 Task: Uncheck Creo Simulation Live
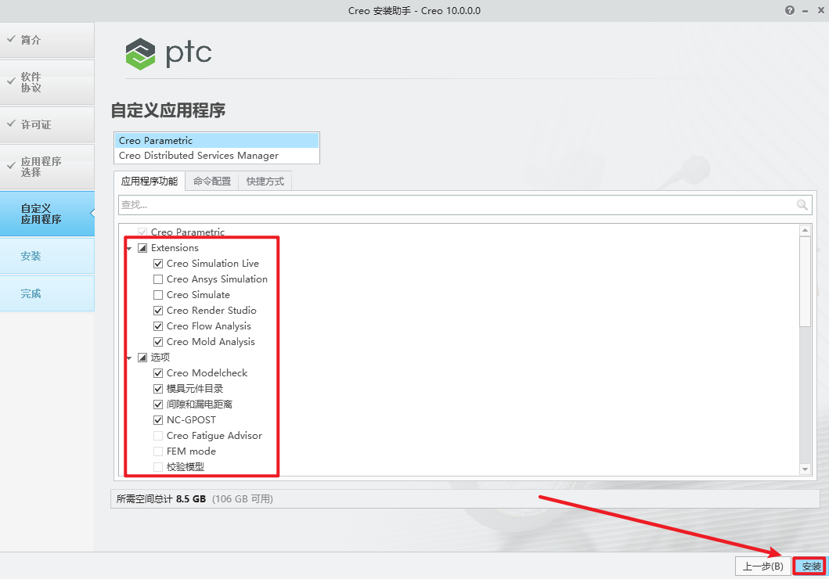[x=158, y=263]
